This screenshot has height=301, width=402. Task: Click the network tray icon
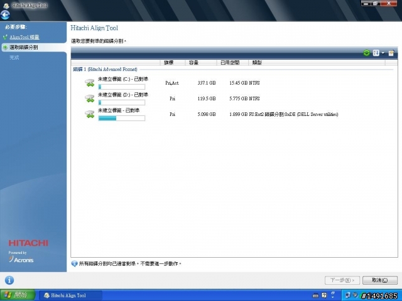348,295
